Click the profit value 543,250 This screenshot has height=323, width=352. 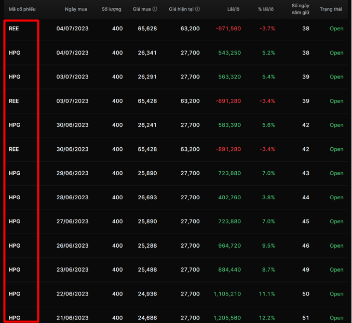click(229, 53)
